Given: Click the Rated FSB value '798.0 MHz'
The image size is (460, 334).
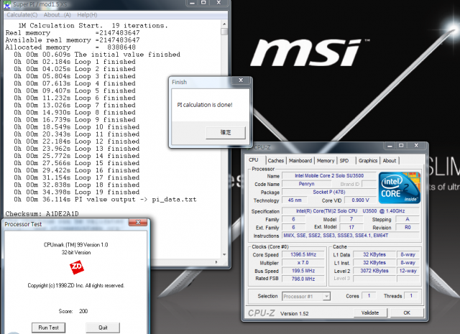Looking at the screenshot, I should pyautogui.click(x=303, y=279).
